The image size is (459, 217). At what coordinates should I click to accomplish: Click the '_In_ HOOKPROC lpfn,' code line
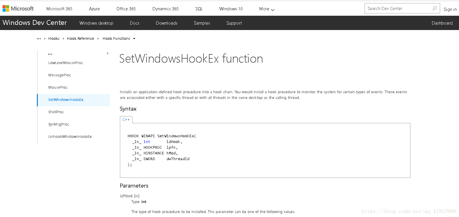[x=155, y=148]
